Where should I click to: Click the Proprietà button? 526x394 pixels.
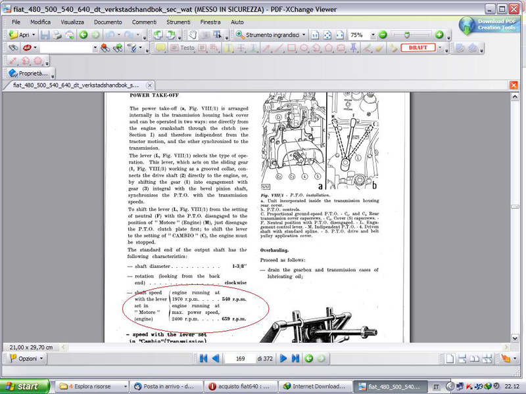pos(28,74)
